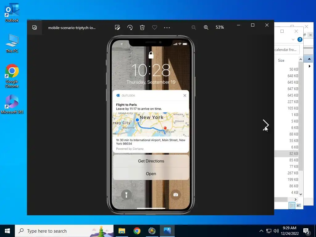Viewport: 316px width, 237px height.
Task: Open File Explorer help question mark icon
Action: 300,39
